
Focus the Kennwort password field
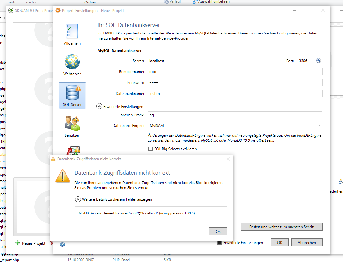click(235, 82)
